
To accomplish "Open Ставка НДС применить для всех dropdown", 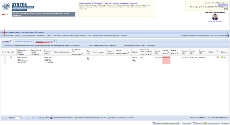I will point(121,118).
